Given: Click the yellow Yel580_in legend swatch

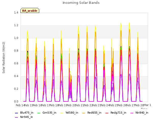Looking at the screenshot, I should [x=62, y=113].
